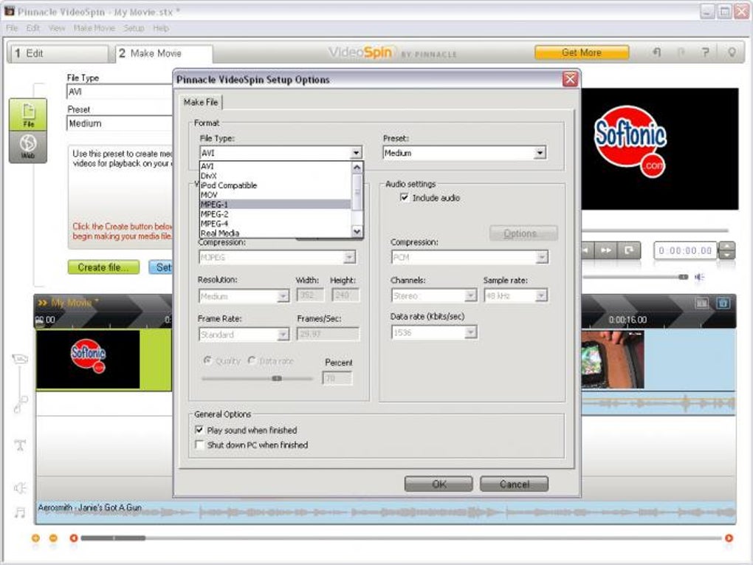Click the My Movie double-arrow icon
Image resolution: width=753 pixels, height=565 pixels.
(43, 303)
